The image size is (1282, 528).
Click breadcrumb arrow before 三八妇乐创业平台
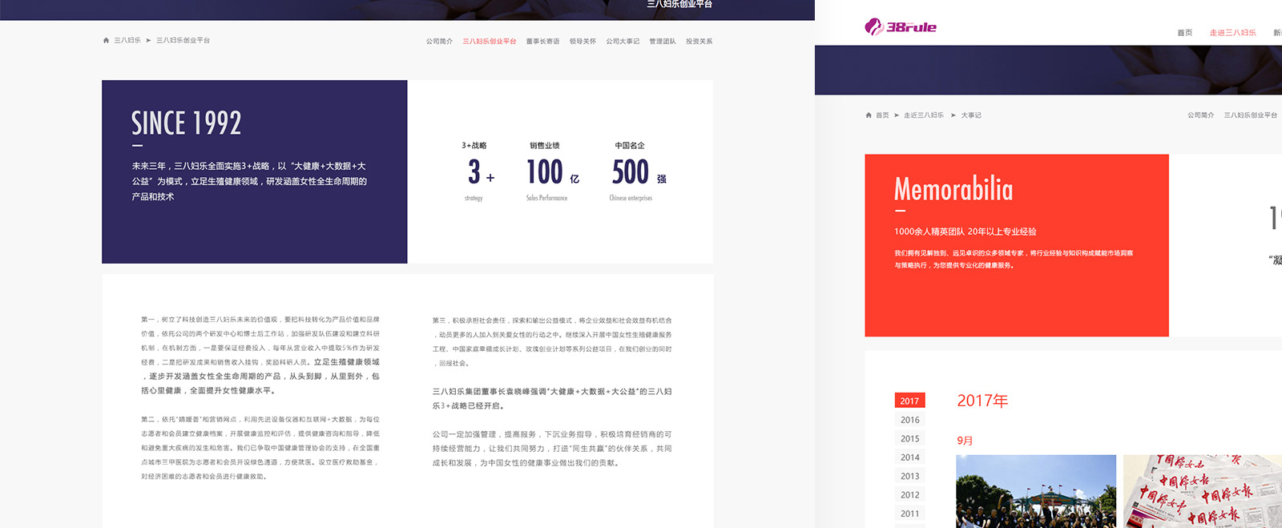[148, 40]
